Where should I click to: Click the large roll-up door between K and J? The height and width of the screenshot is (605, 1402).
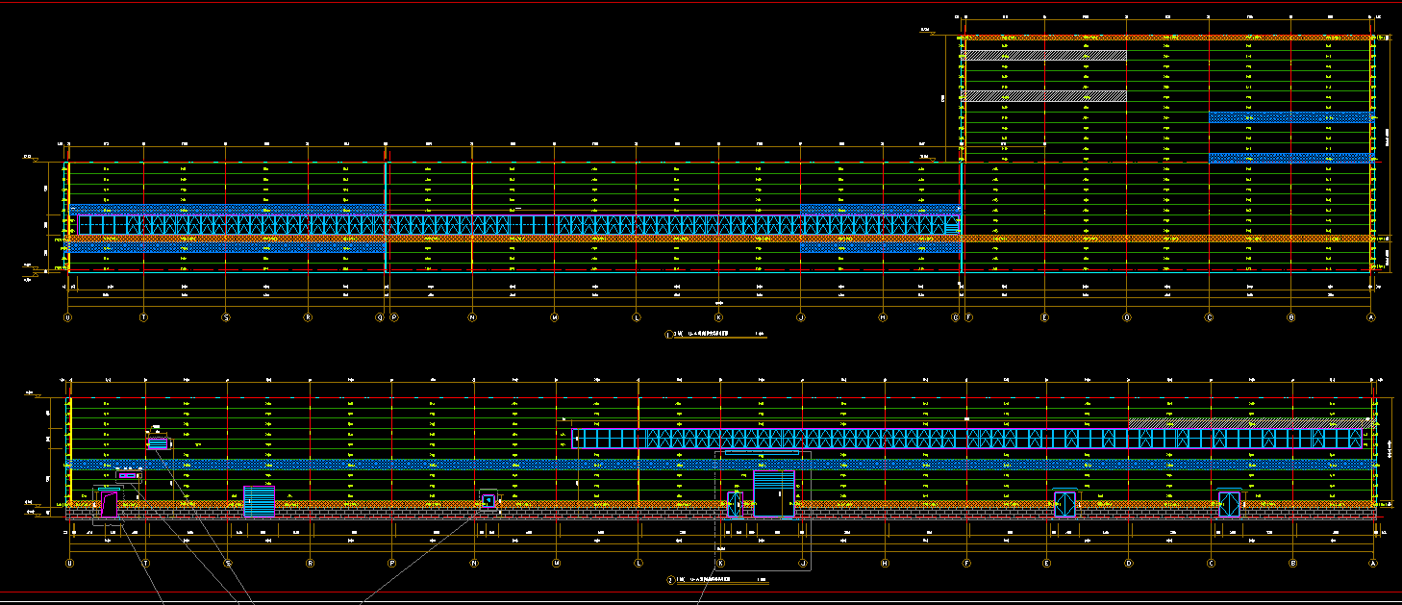(773, 493)
